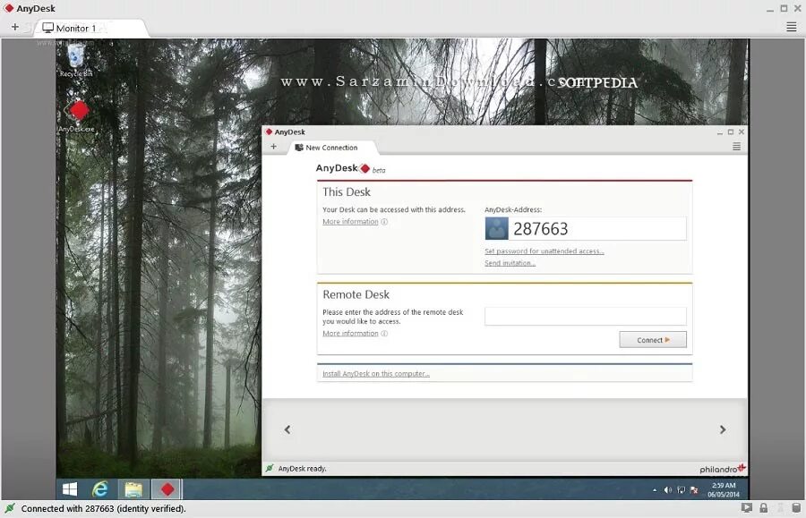Open the network tray icon
Screen dimensions: 806x518
[x=682, y=490]
